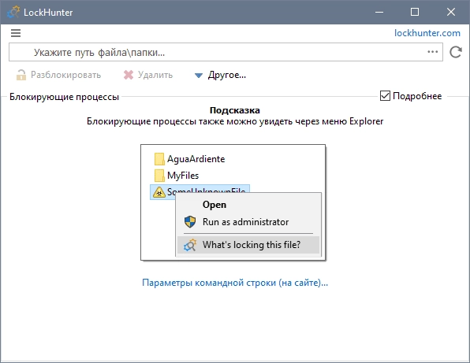470x363 pixels.
Task: Close the LockHunter window
Action: [x=451, y=12]
